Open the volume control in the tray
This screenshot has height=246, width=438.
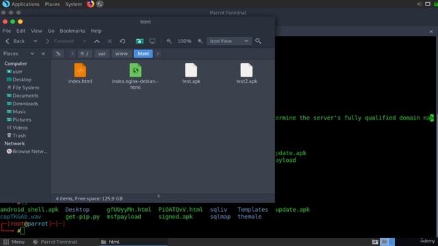coord(419,4)
